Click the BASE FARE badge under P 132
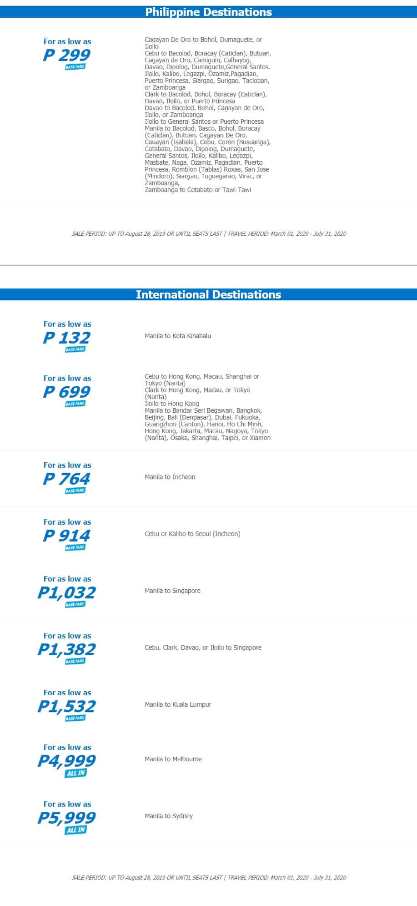The height and width of the screenshot is (906, 417). tap(75, 349)
